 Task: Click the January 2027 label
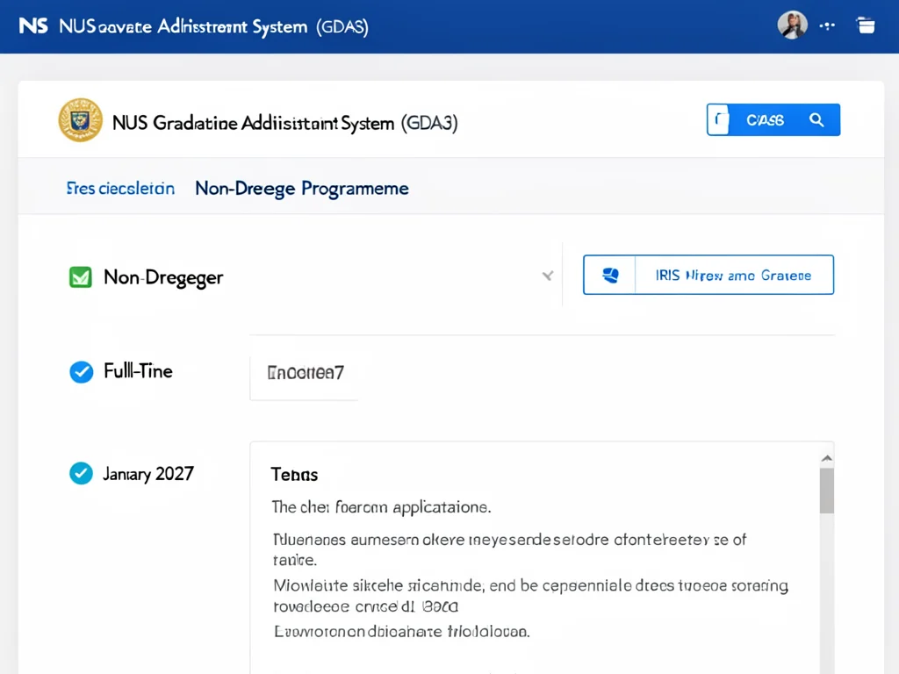click(147, 474)
